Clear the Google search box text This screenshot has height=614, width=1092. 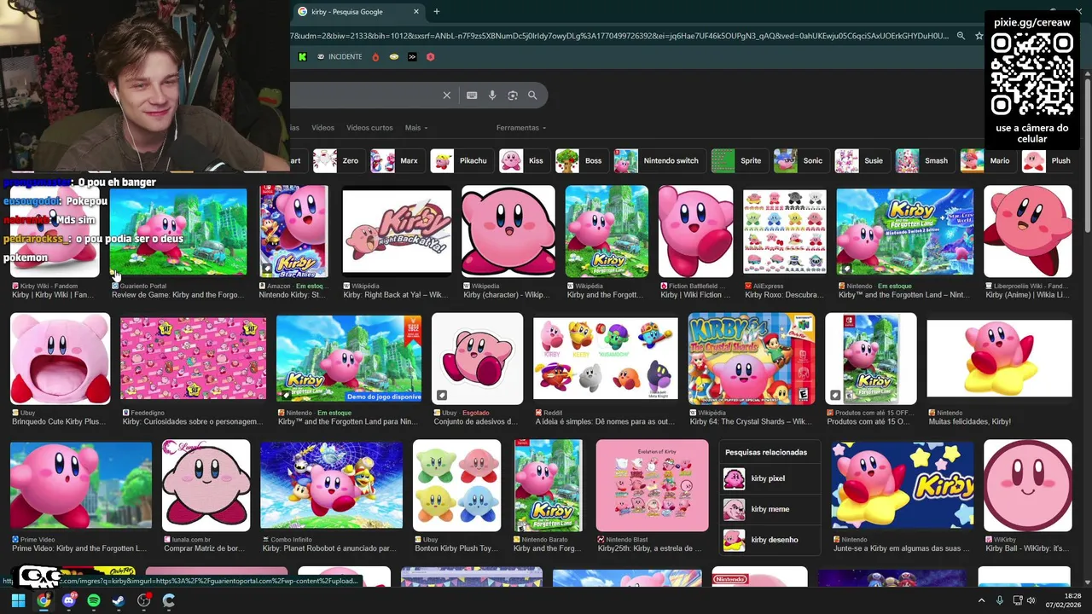[x=446, y=96]
